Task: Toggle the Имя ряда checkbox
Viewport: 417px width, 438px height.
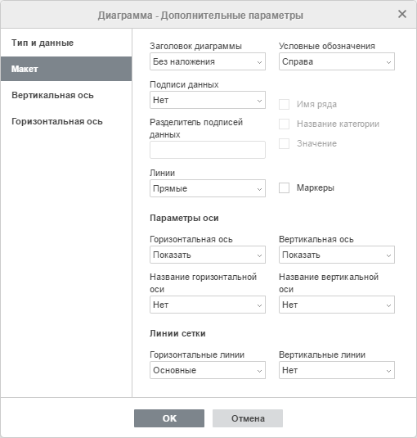Action: [284, 105]
